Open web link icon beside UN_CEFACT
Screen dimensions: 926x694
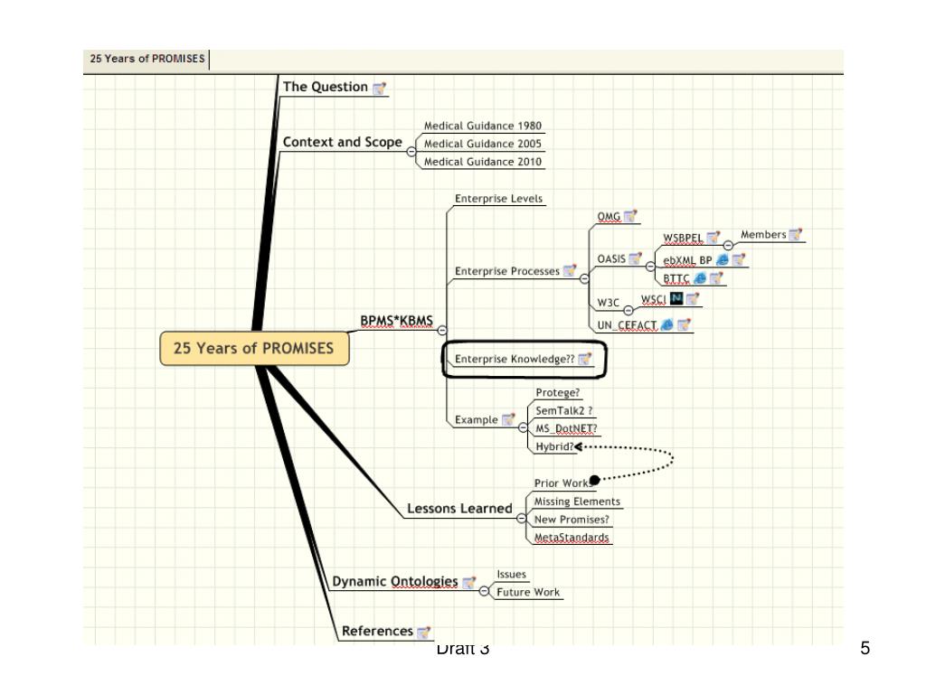click(666, 324)
